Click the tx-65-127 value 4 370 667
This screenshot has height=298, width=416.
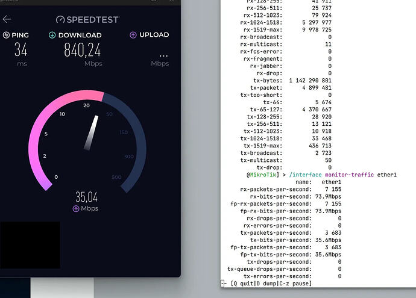317,110
